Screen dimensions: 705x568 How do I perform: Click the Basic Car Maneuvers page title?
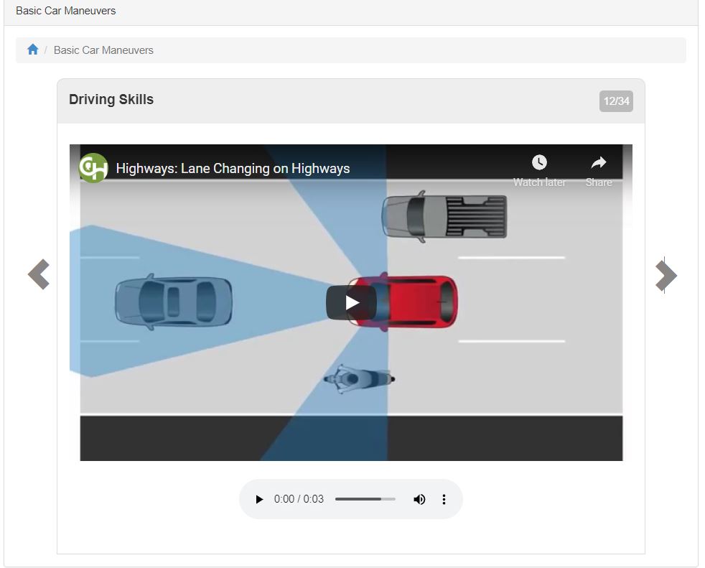click(x=65, y=10)
